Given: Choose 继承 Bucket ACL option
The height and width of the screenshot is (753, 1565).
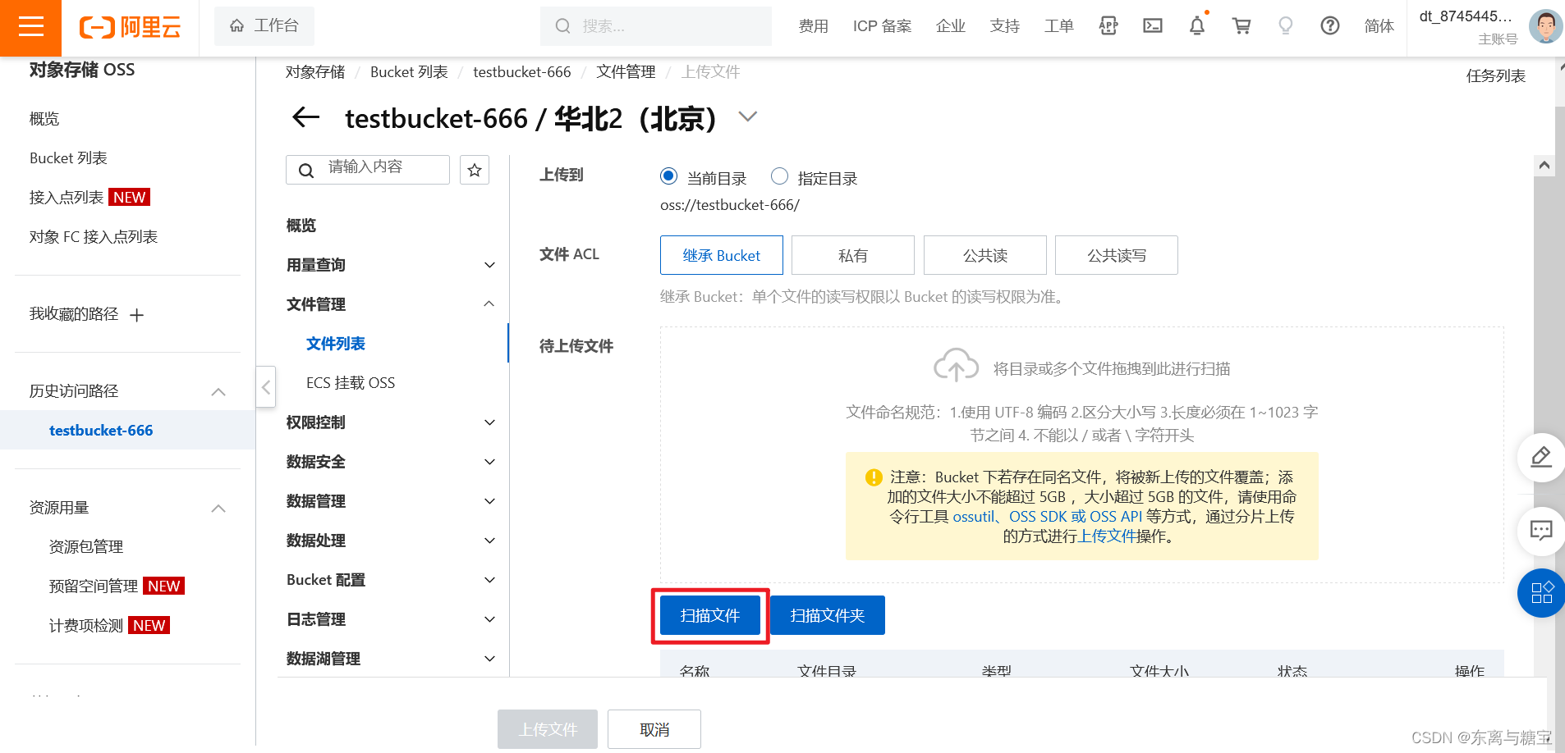Looking at the screenshot, I should (x=722, y=255).
